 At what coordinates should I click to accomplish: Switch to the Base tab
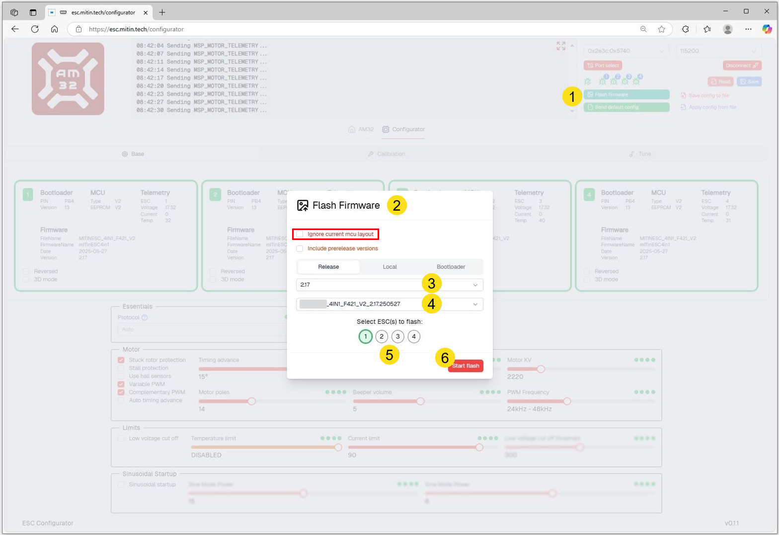[133, 154]
